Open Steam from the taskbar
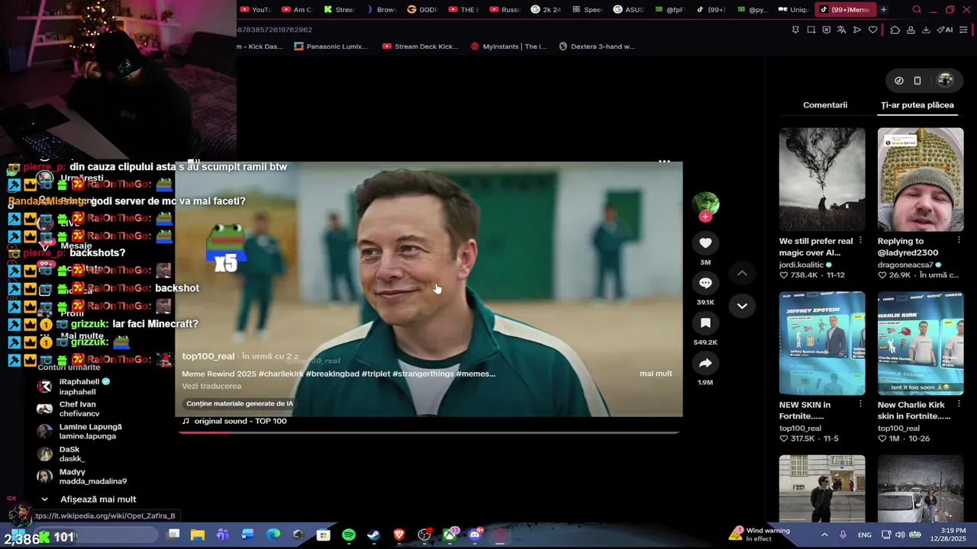Image resolution: width=977 pixels, height=549 pixels. [374, 535]
